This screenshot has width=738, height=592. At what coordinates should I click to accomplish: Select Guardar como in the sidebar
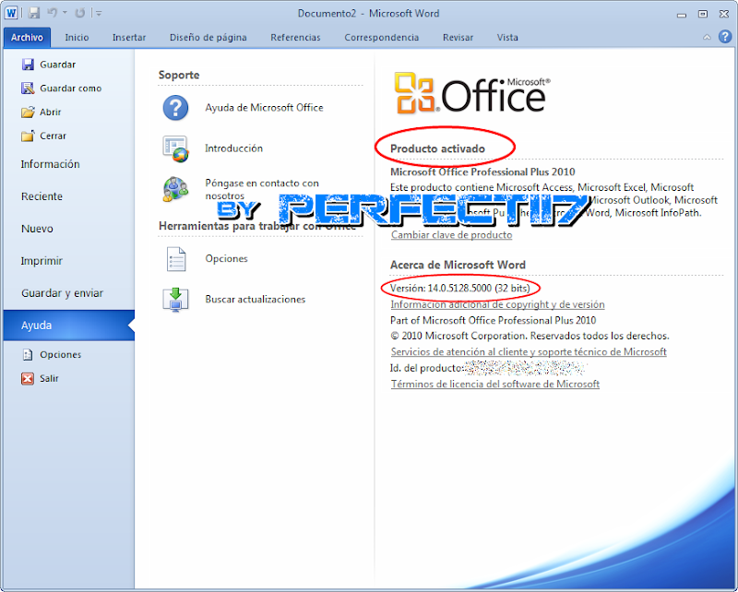pos(71,89)
